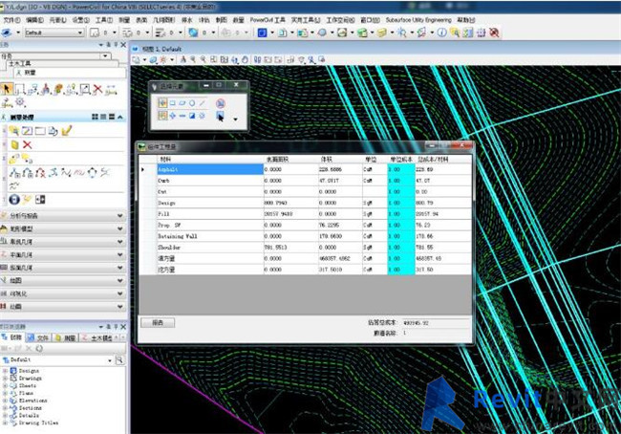621x434 pixels.
Task: Click the cyan unit cost cell for Asphalt
Action: click(401, 169)
